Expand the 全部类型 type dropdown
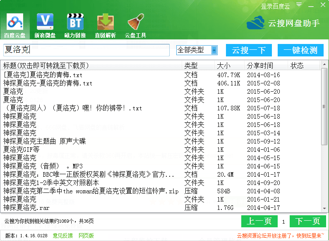 tap(214, 50)
